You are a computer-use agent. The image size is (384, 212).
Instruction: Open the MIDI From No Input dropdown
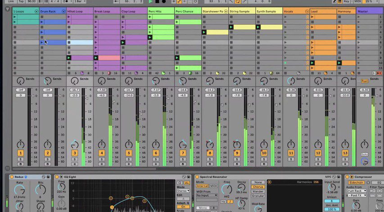(x=207, y=195)
